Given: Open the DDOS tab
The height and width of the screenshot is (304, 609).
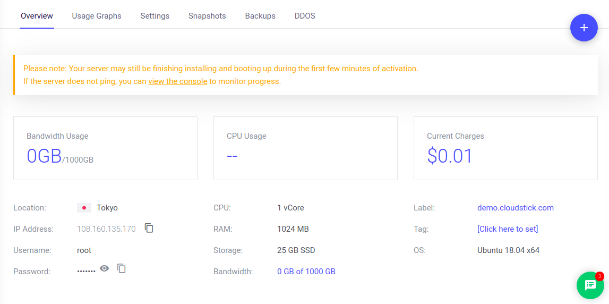Looking at the screenshot, I should click(x=305, y=16).
